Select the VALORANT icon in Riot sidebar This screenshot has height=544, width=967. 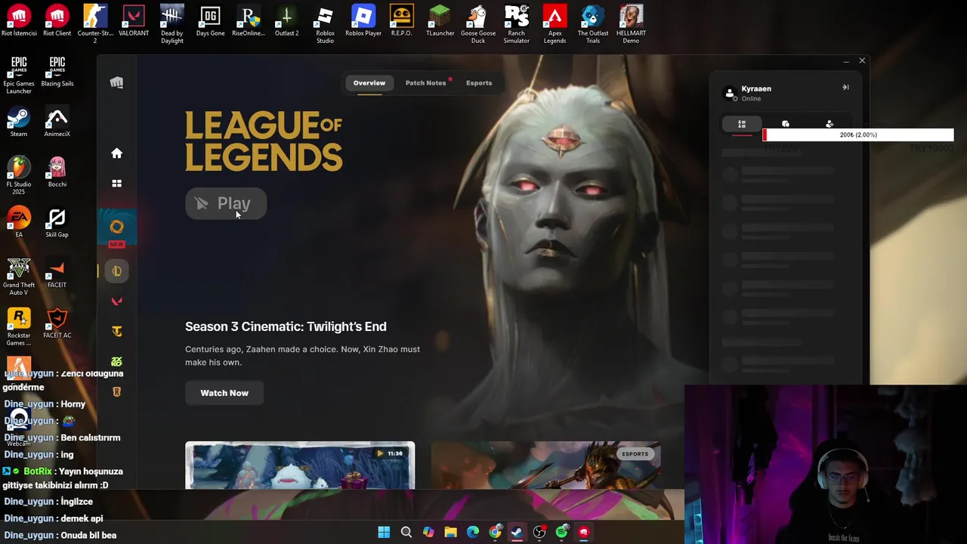point(116,301)
